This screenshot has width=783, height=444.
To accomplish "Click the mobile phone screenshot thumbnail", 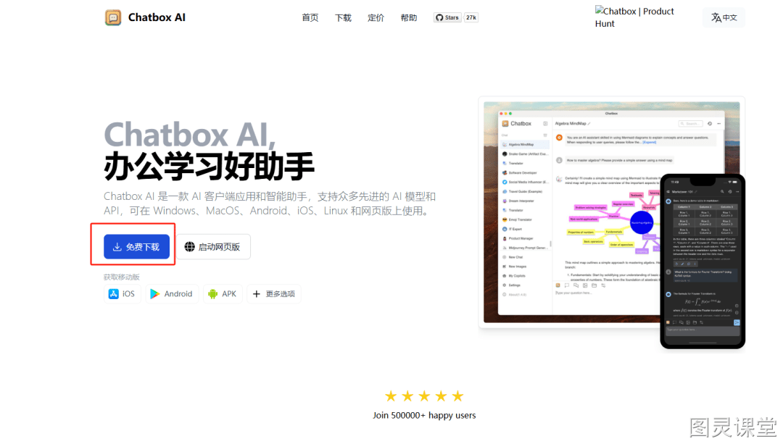I will tap(703, 261).
